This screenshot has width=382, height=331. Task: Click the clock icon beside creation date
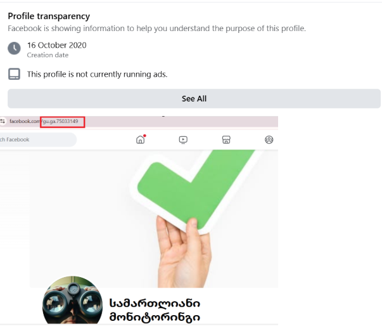[x=14, y=48]
